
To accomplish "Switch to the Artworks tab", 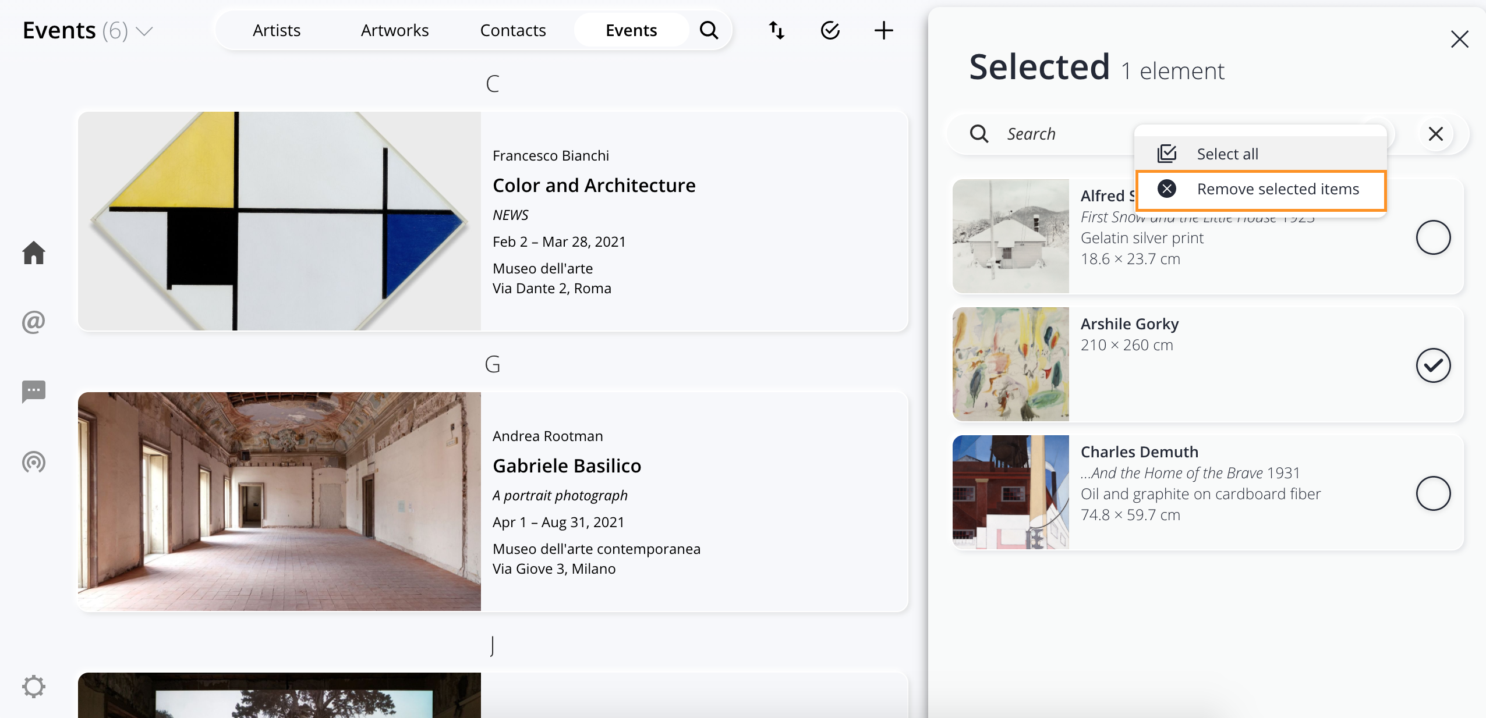I will click(x=395, y=30).
